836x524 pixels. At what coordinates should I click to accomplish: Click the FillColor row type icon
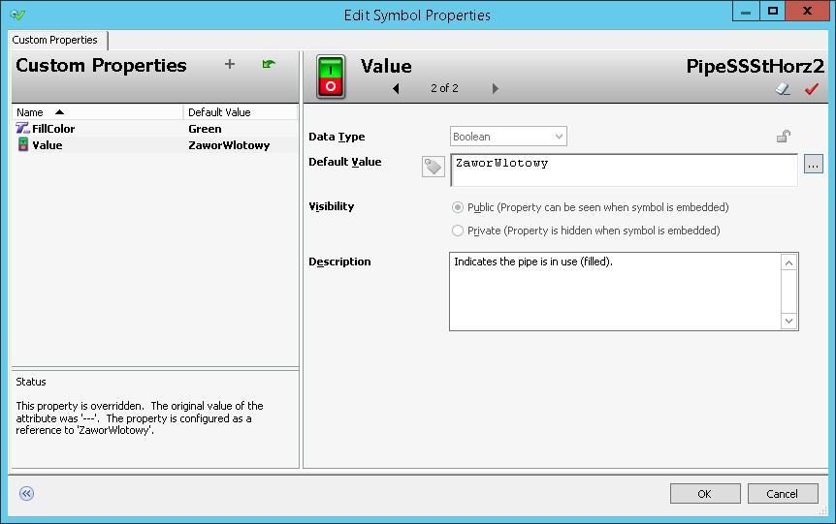coord(22,129)
